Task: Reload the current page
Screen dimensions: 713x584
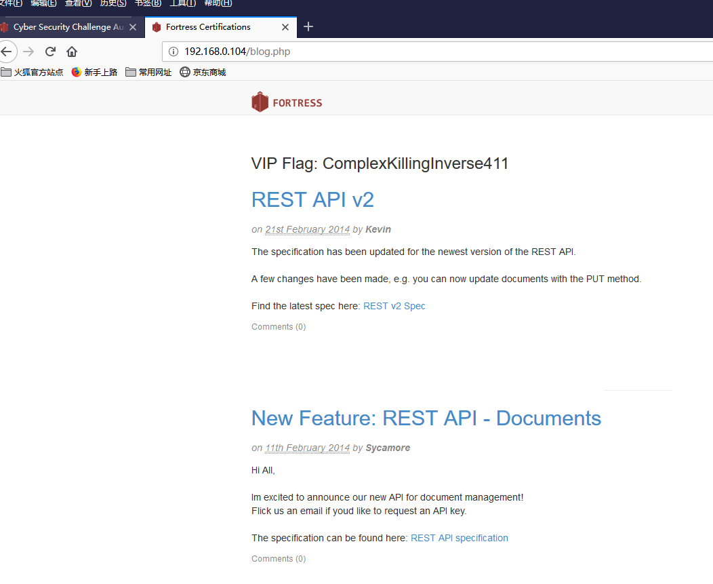Action: click(50, 52)
